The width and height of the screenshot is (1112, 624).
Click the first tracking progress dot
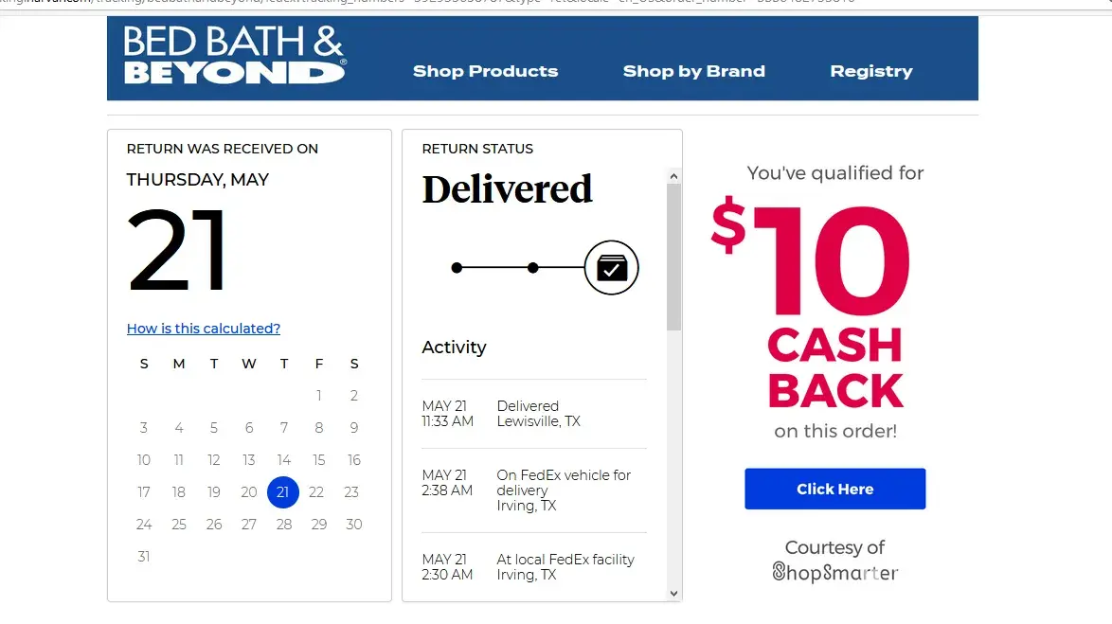tap(457, 268)
